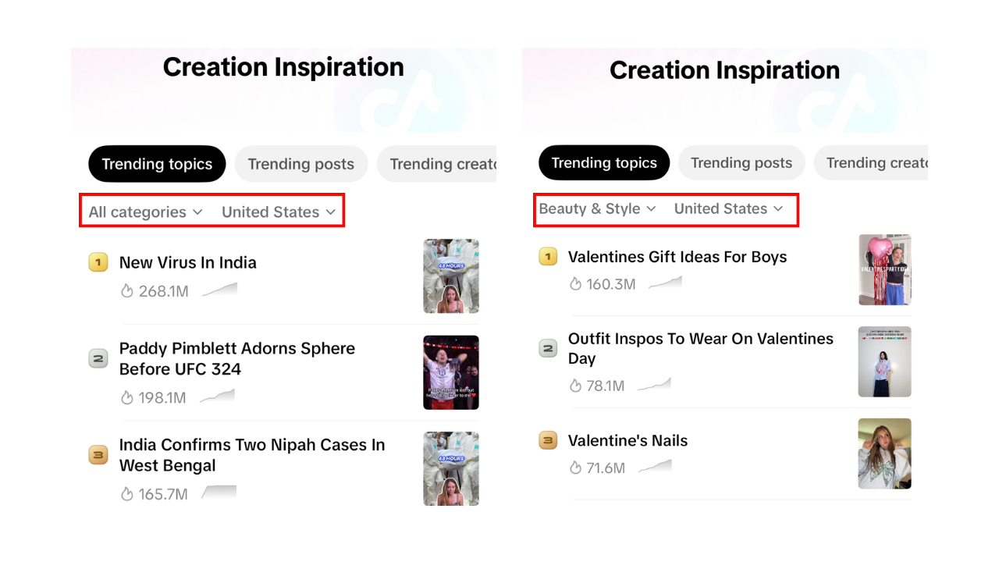Click the flame icon next to 160.3M
Viewport: 999px width, 562px height.
pyautogui.click(x=576, y=284)
